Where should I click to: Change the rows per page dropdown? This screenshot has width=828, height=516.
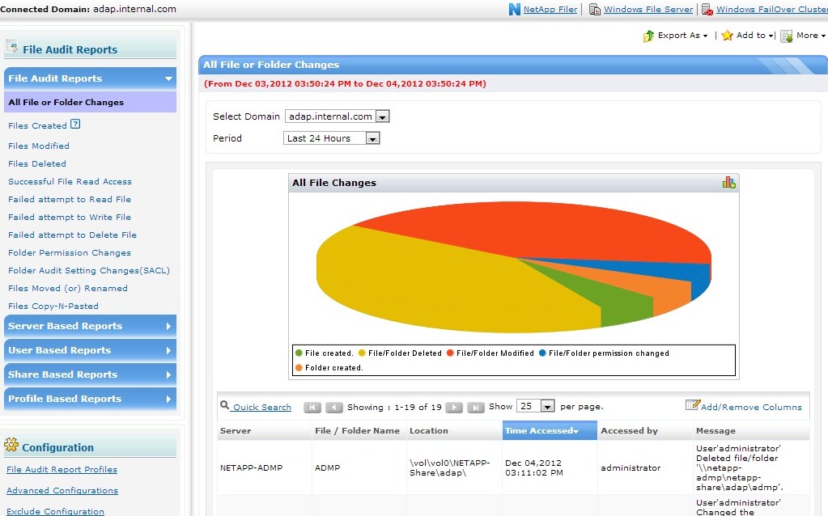[547, 406]
